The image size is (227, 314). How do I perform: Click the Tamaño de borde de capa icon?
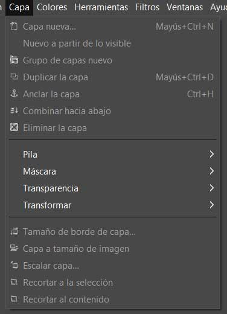pos(14,231)
